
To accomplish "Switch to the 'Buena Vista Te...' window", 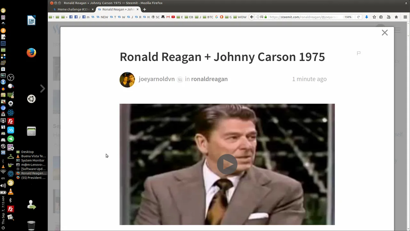I will point(31,156).
